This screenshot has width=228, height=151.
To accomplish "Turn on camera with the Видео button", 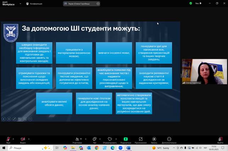I will click(x=23, y=139).
